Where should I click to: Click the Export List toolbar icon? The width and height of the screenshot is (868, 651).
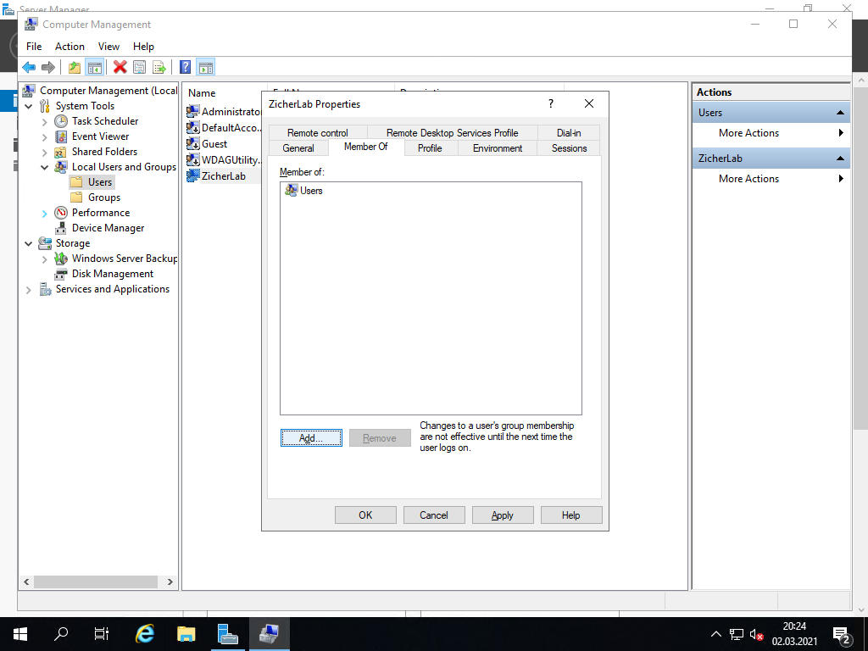[x=159, y=68]
